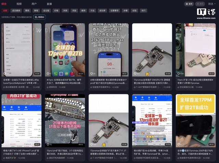Expand the 筛选 filter dropdown
The width and height of the screenshot is (219, 163).
tap(212, 4)
